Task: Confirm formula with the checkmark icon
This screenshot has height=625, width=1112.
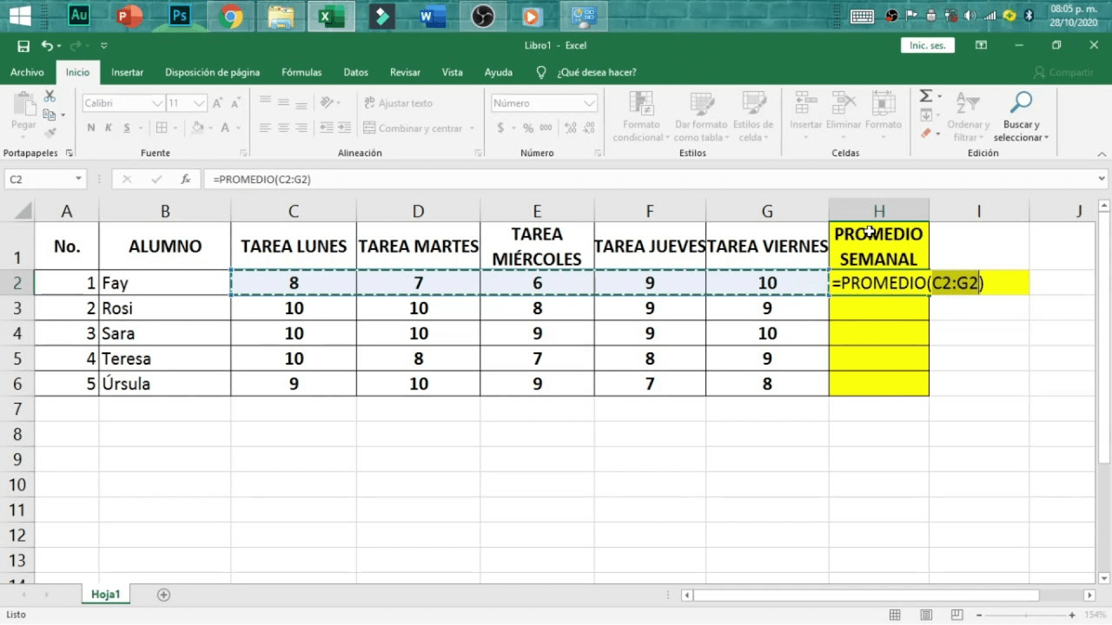Action: click(156, 180)
